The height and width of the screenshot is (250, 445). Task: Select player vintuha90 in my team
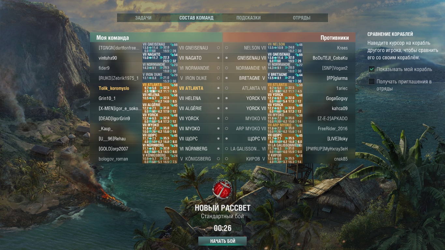click(108, 58)
